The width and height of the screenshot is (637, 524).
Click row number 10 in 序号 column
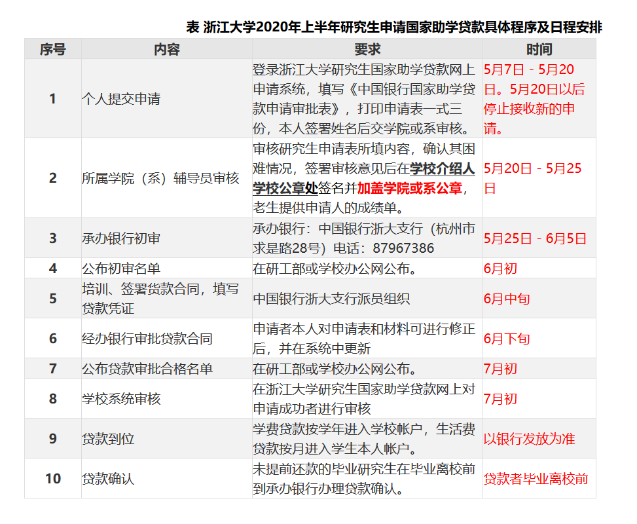52,479
